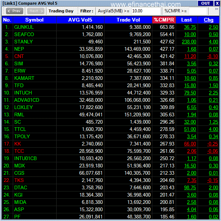Select the KAMART symbol
The height and width of the screenshot is (221, 221).
coord(24,78)
